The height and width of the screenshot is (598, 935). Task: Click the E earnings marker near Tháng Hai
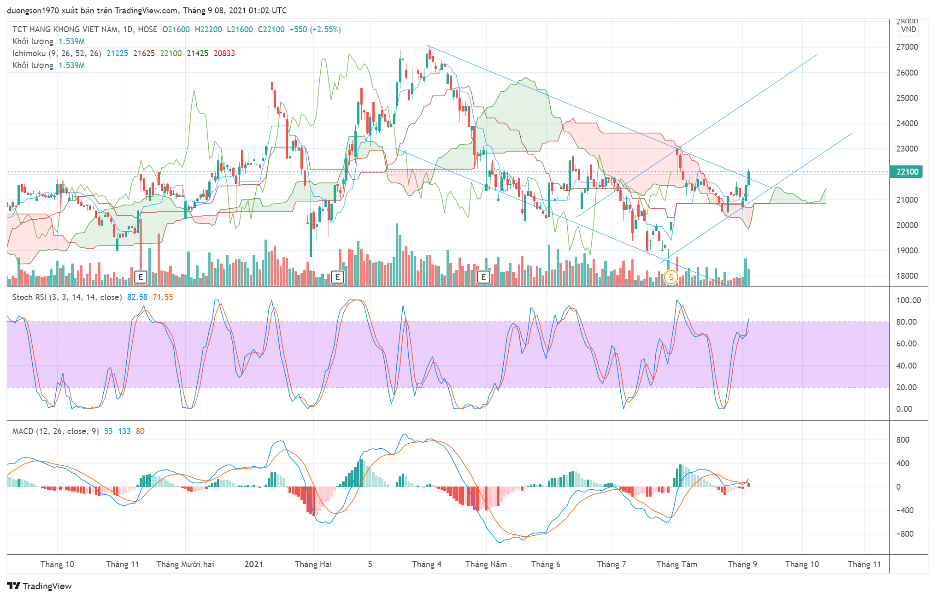337,277
